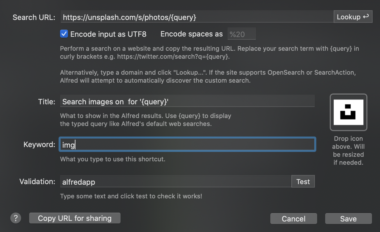Image resolution: width=380 pixels, height=232 pixels.
Task: Click the 'Validation:' label
Action: [37, 182]
